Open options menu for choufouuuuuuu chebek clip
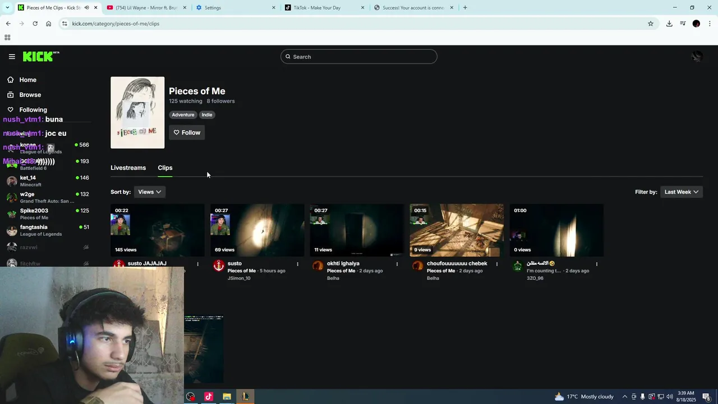 [496, 264]
